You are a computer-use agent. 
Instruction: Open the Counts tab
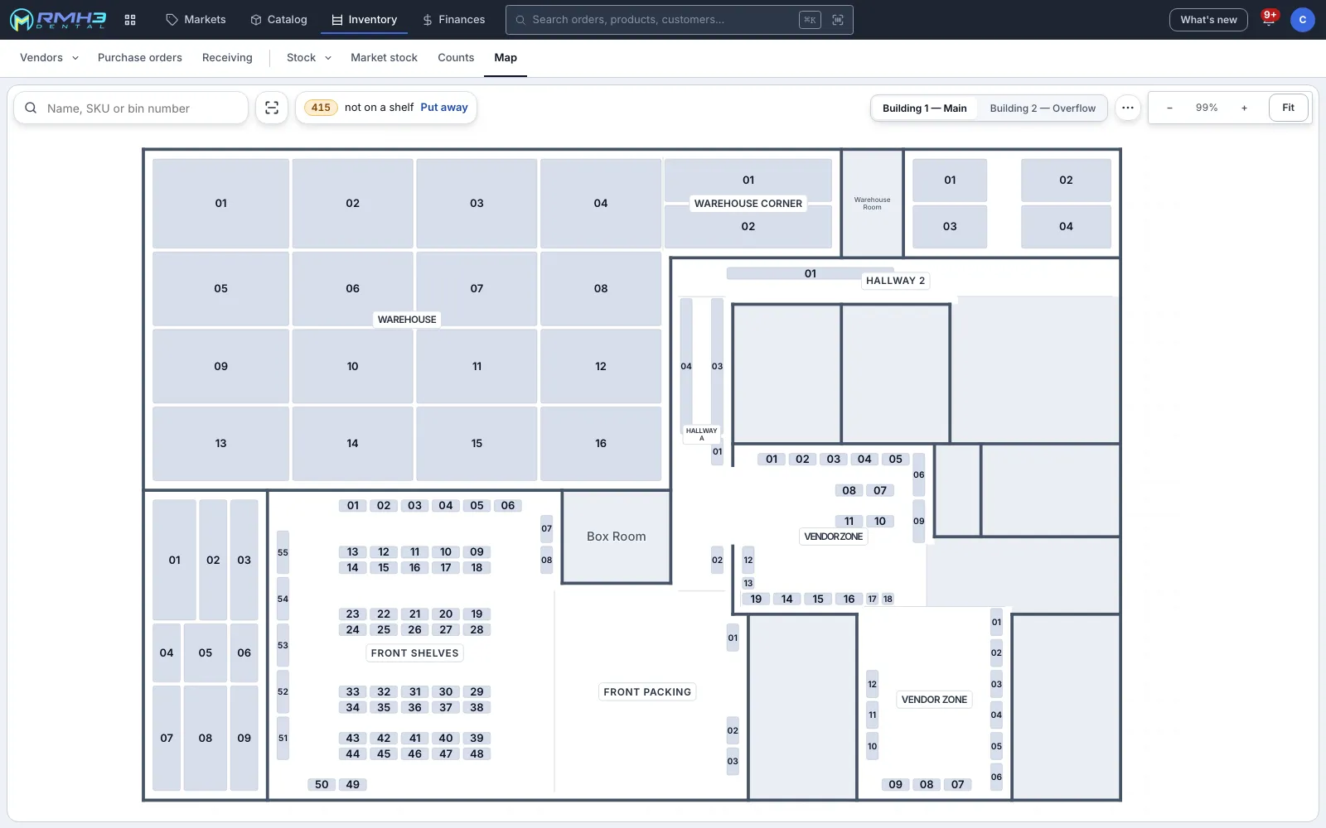point(456,58)
